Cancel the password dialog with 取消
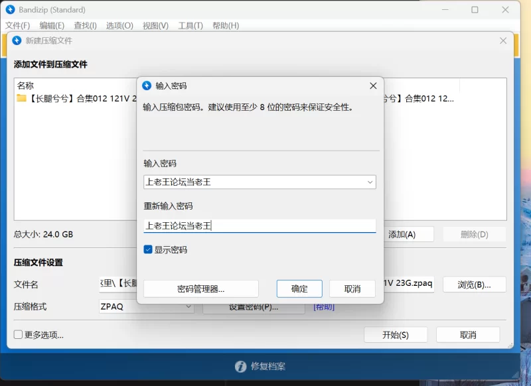Image resolution: width=531 pixels, height=386 pixels. [352, 289]
